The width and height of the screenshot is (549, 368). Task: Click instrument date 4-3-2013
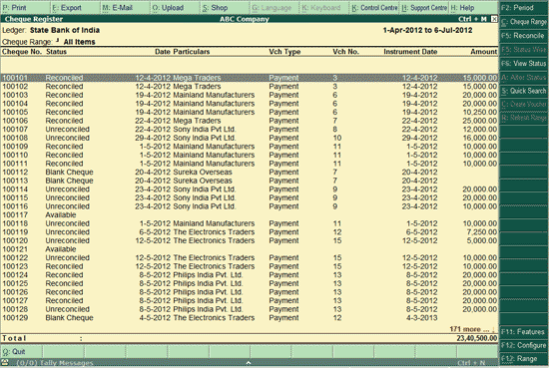click(x=421, y=317)
